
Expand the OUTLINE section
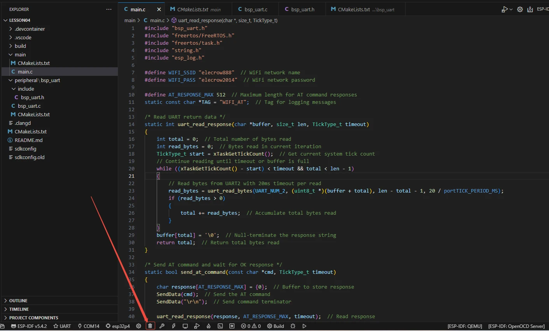coord(18,301)
